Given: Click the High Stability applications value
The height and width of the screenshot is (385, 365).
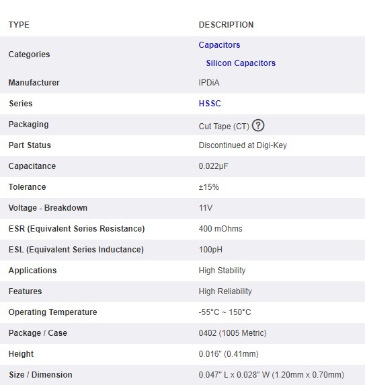Looking at the screenshot, I should 222,271.
